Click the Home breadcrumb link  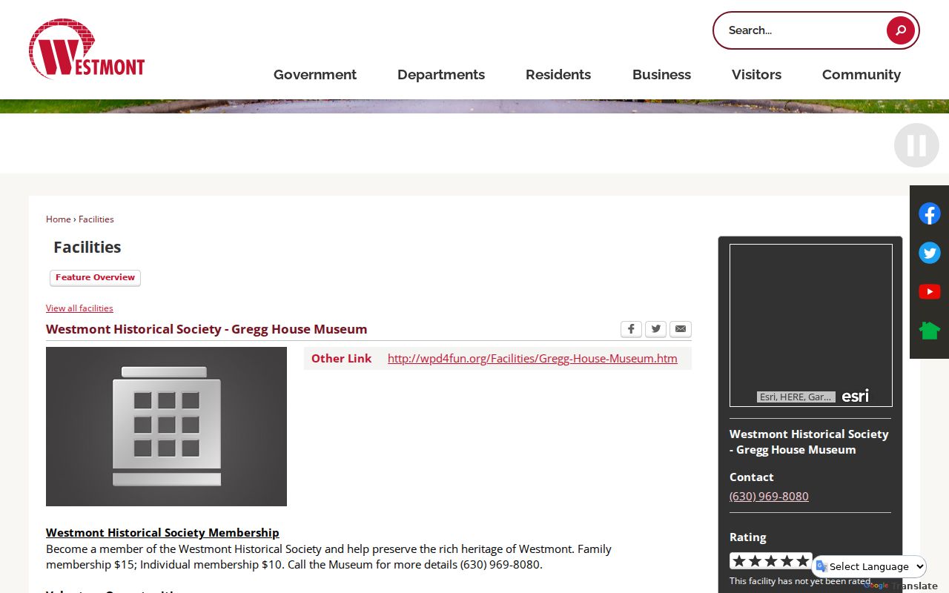(59, 219)
